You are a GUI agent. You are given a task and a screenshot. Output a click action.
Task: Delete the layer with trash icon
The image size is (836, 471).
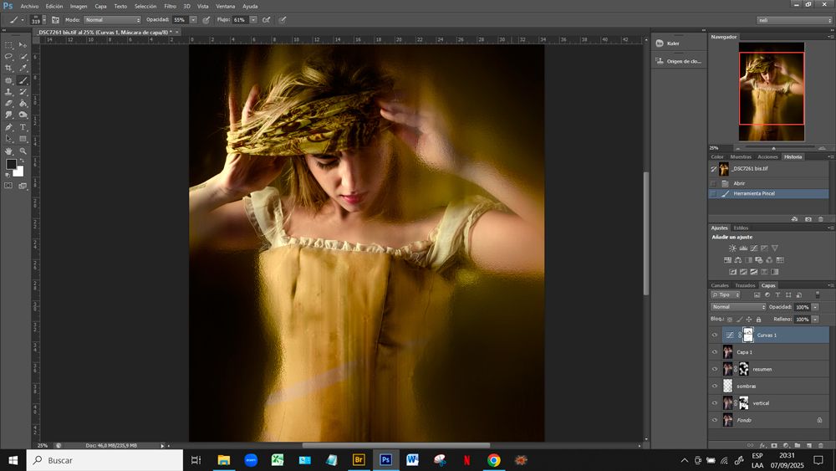(821, 445)
